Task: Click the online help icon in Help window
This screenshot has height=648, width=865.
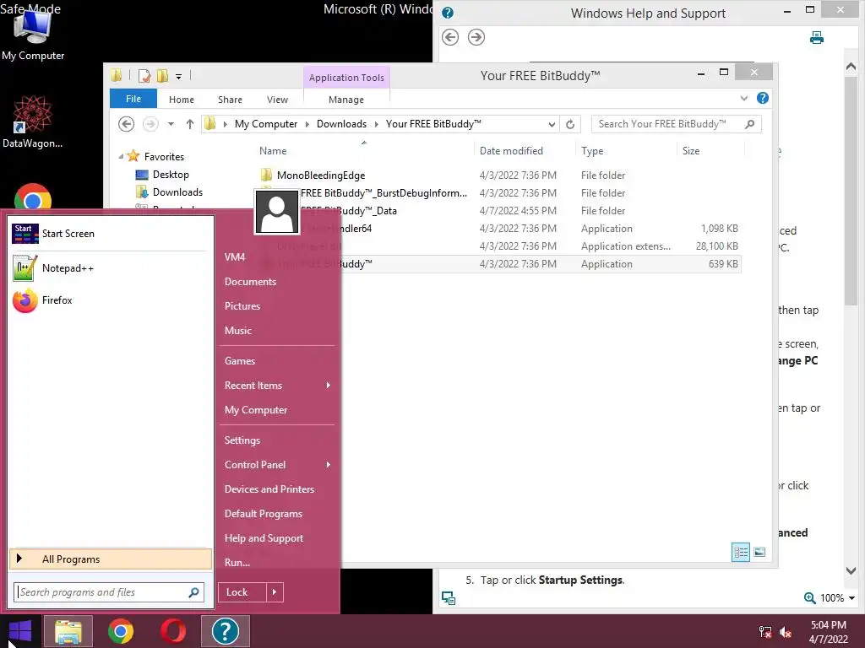Action: click(x=448, y=598)
